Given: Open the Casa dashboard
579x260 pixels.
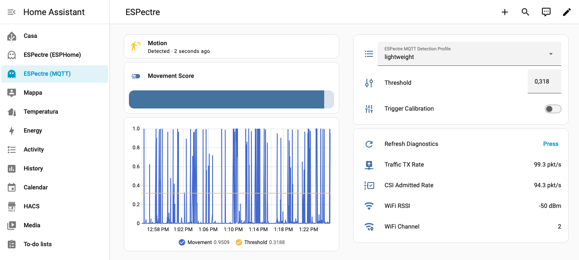Looking at the screenshot, I should click(55, 36).
